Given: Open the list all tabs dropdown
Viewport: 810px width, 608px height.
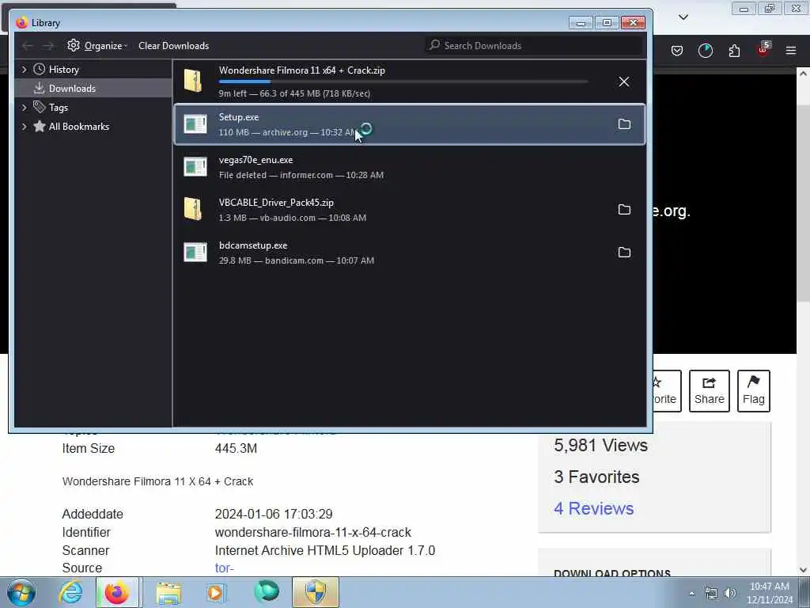Looking at the screenshot, I should (683, 17).
